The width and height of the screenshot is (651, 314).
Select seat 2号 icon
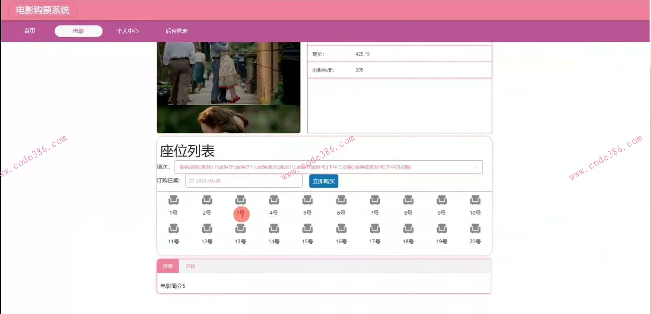207,200
